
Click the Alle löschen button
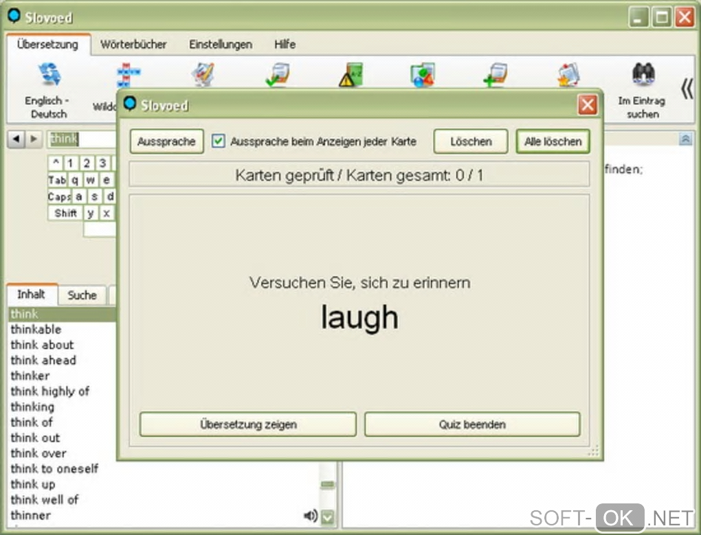click(553, 141)
